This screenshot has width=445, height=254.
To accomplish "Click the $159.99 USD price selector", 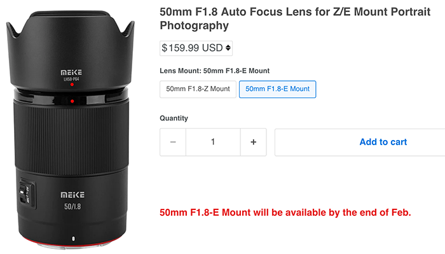I will pos(196,48).
